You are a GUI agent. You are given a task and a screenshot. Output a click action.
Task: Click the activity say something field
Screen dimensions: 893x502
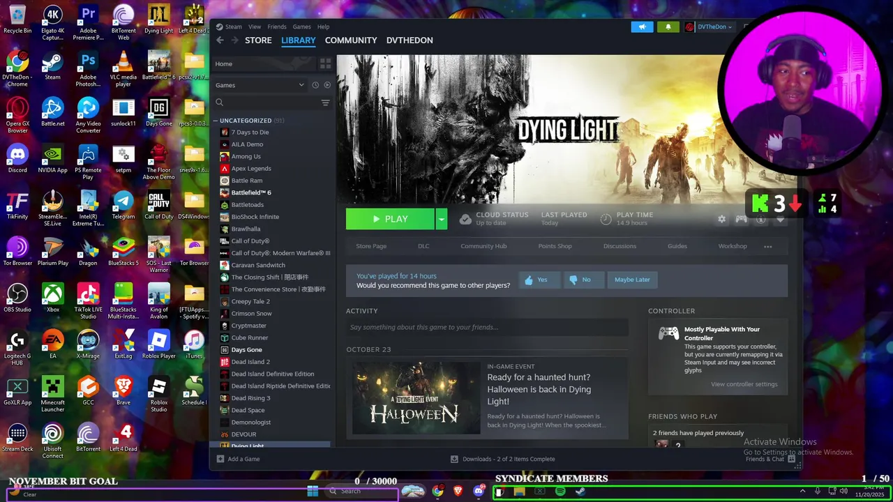(x=487, y=327)
